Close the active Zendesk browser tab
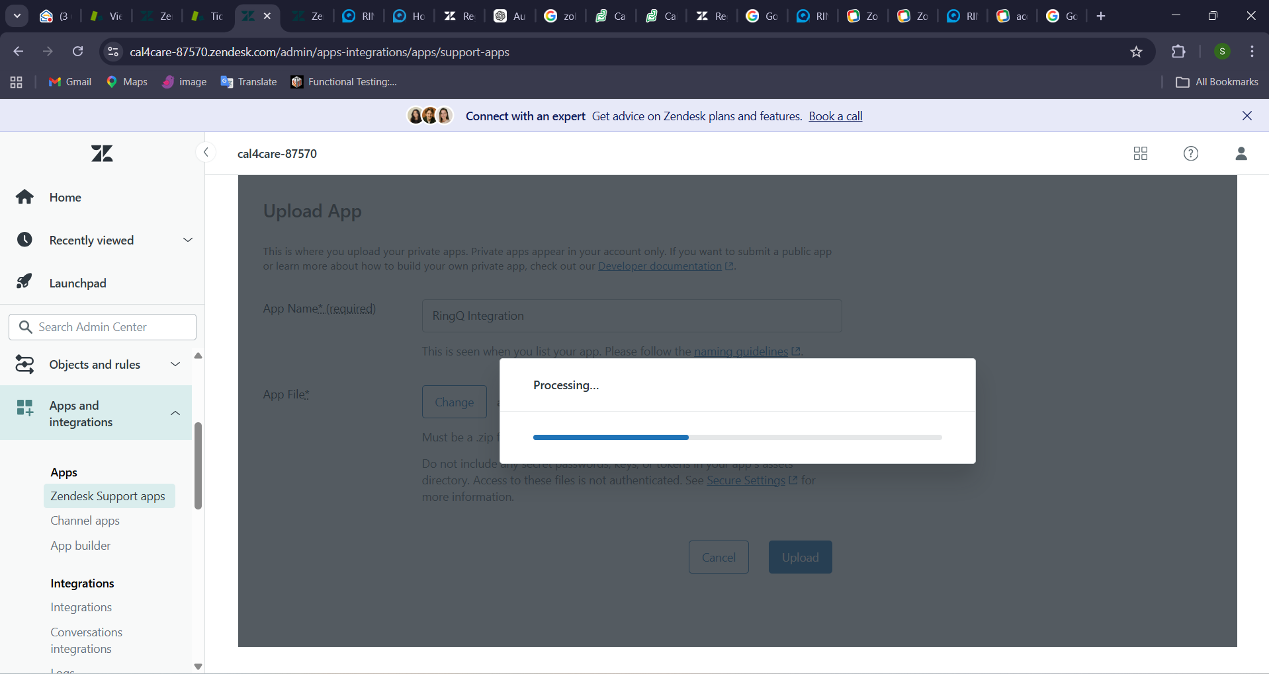 267,16
